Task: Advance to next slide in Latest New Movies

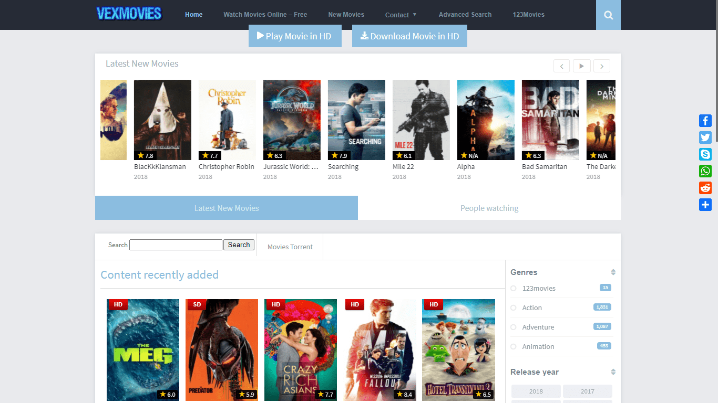Action: 602,66
